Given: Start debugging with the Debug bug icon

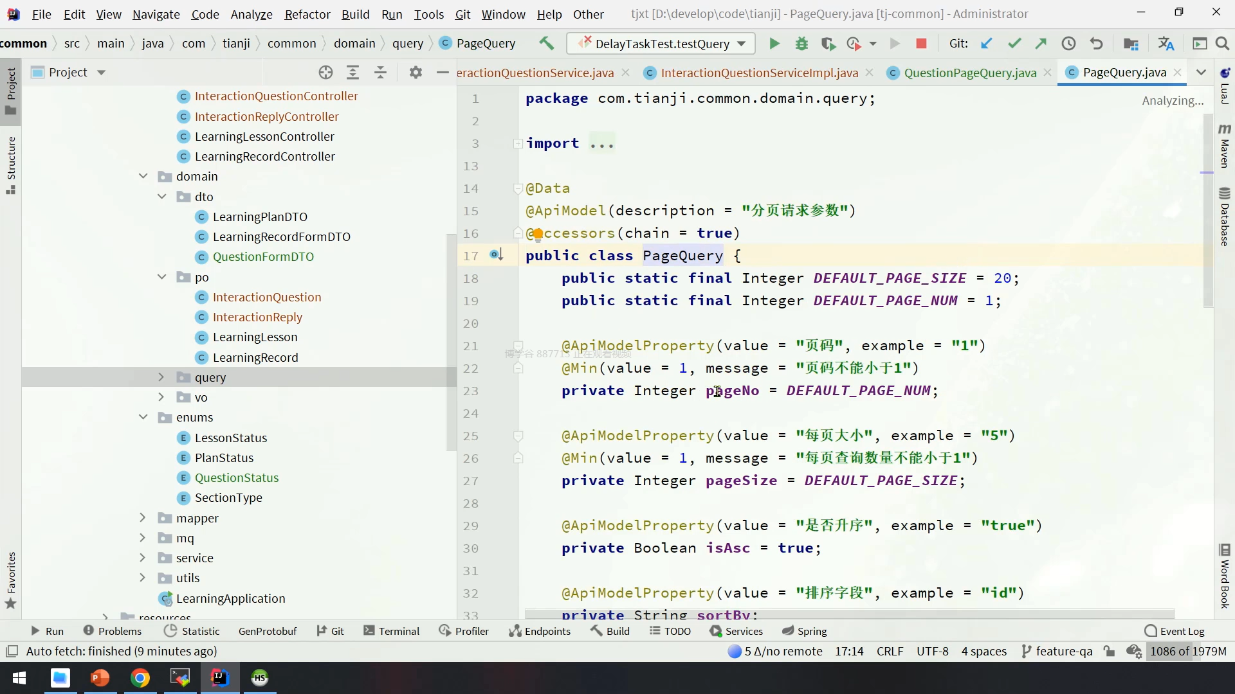Looking at the screenshot, I should 801,44.
